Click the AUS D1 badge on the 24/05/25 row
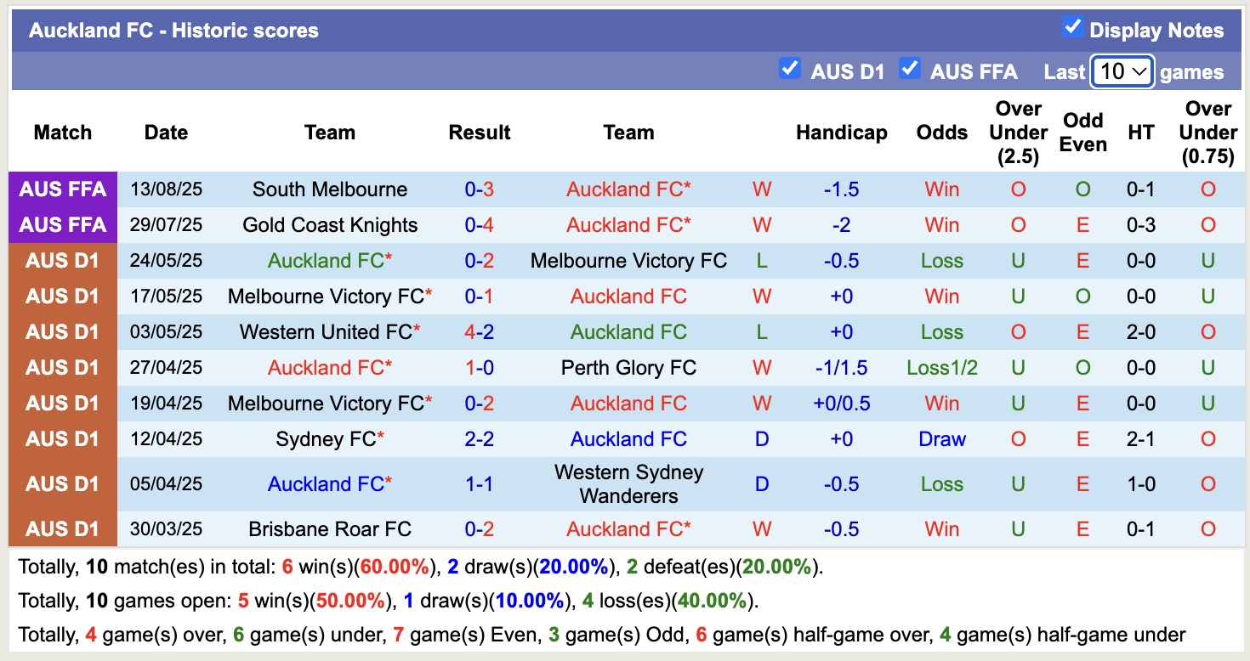 (x=62, y=260)
